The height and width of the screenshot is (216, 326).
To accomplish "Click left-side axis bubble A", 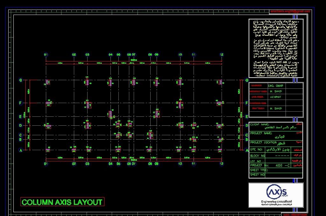I will 20,150.
